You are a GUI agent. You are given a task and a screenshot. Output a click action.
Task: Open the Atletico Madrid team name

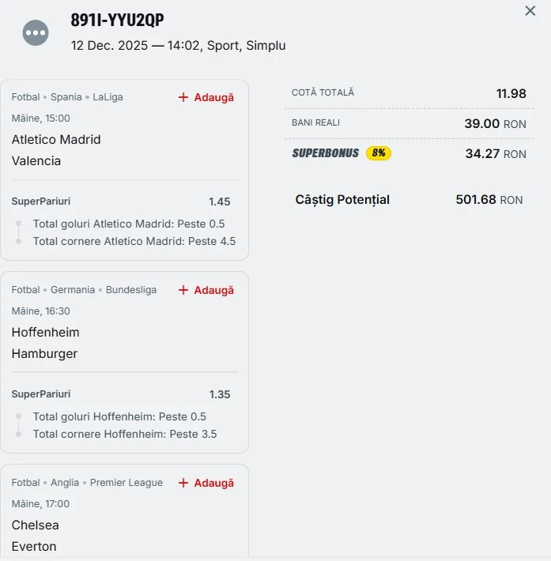(56, 140)
